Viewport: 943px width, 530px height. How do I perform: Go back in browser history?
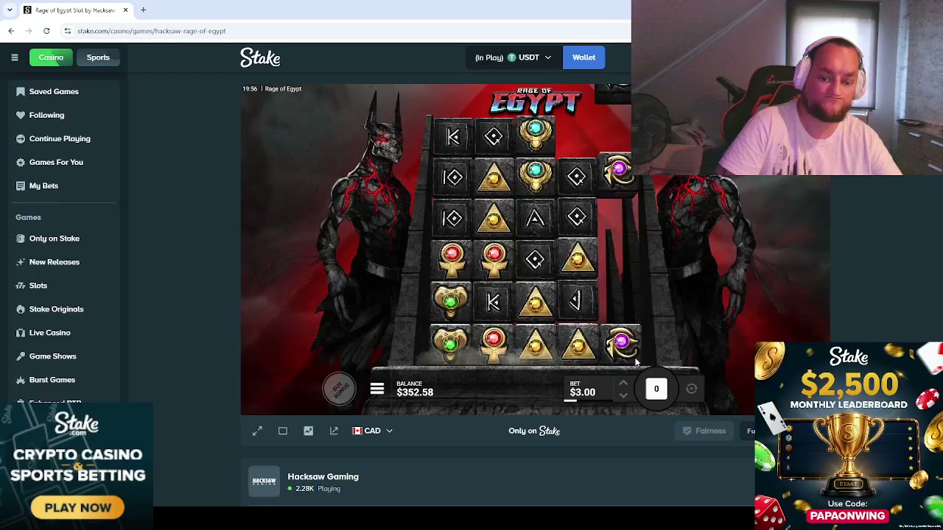[11, 31]
